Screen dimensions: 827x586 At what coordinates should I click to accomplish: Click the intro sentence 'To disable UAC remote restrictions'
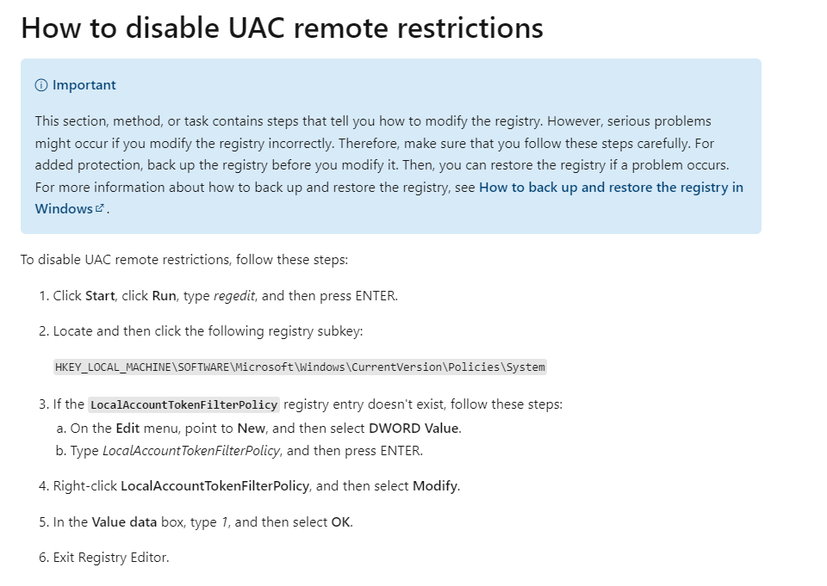click(183, 260)
